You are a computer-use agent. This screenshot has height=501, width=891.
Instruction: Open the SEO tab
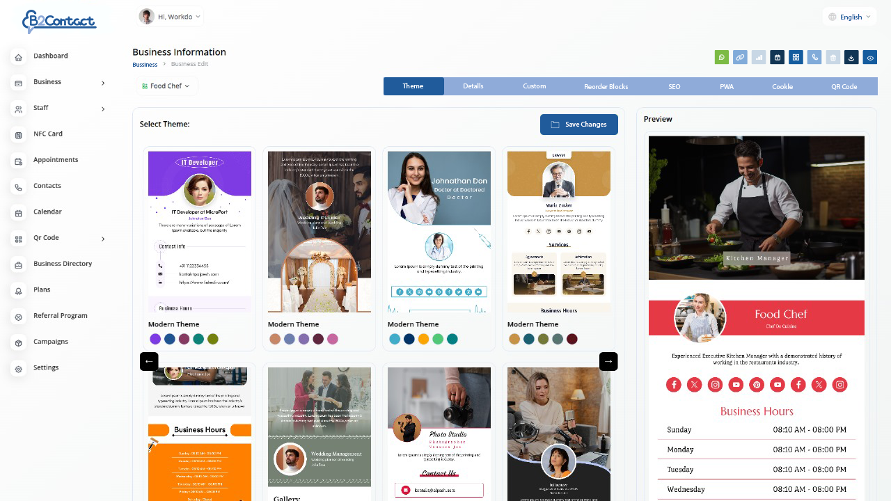(675, 86)
